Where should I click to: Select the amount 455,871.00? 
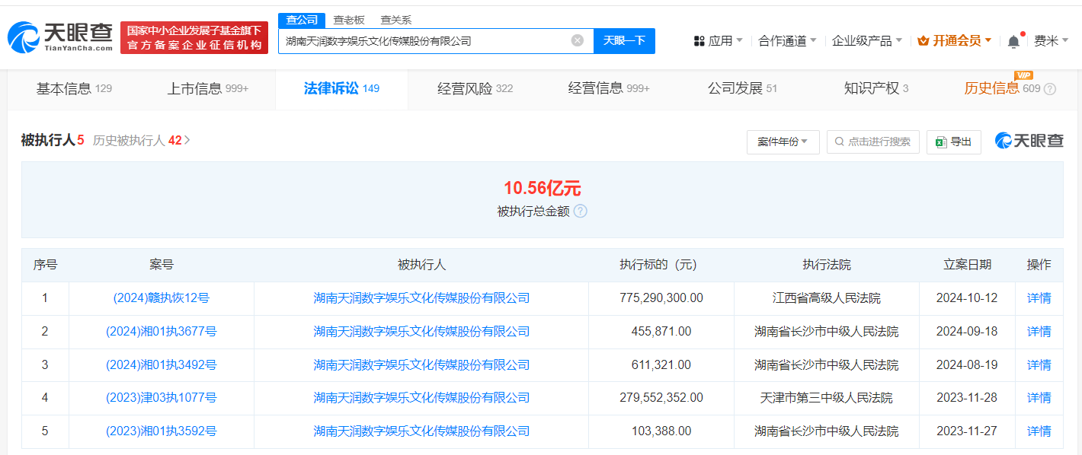(661, 332)
